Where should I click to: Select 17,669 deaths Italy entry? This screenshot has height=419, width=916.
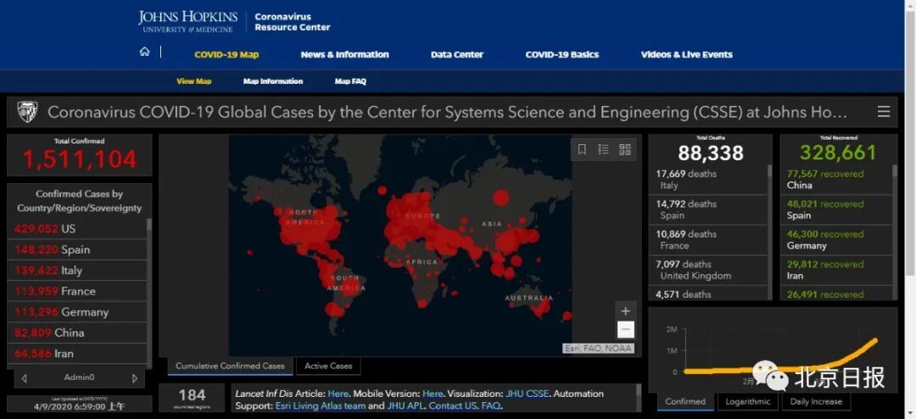(708, 180)
